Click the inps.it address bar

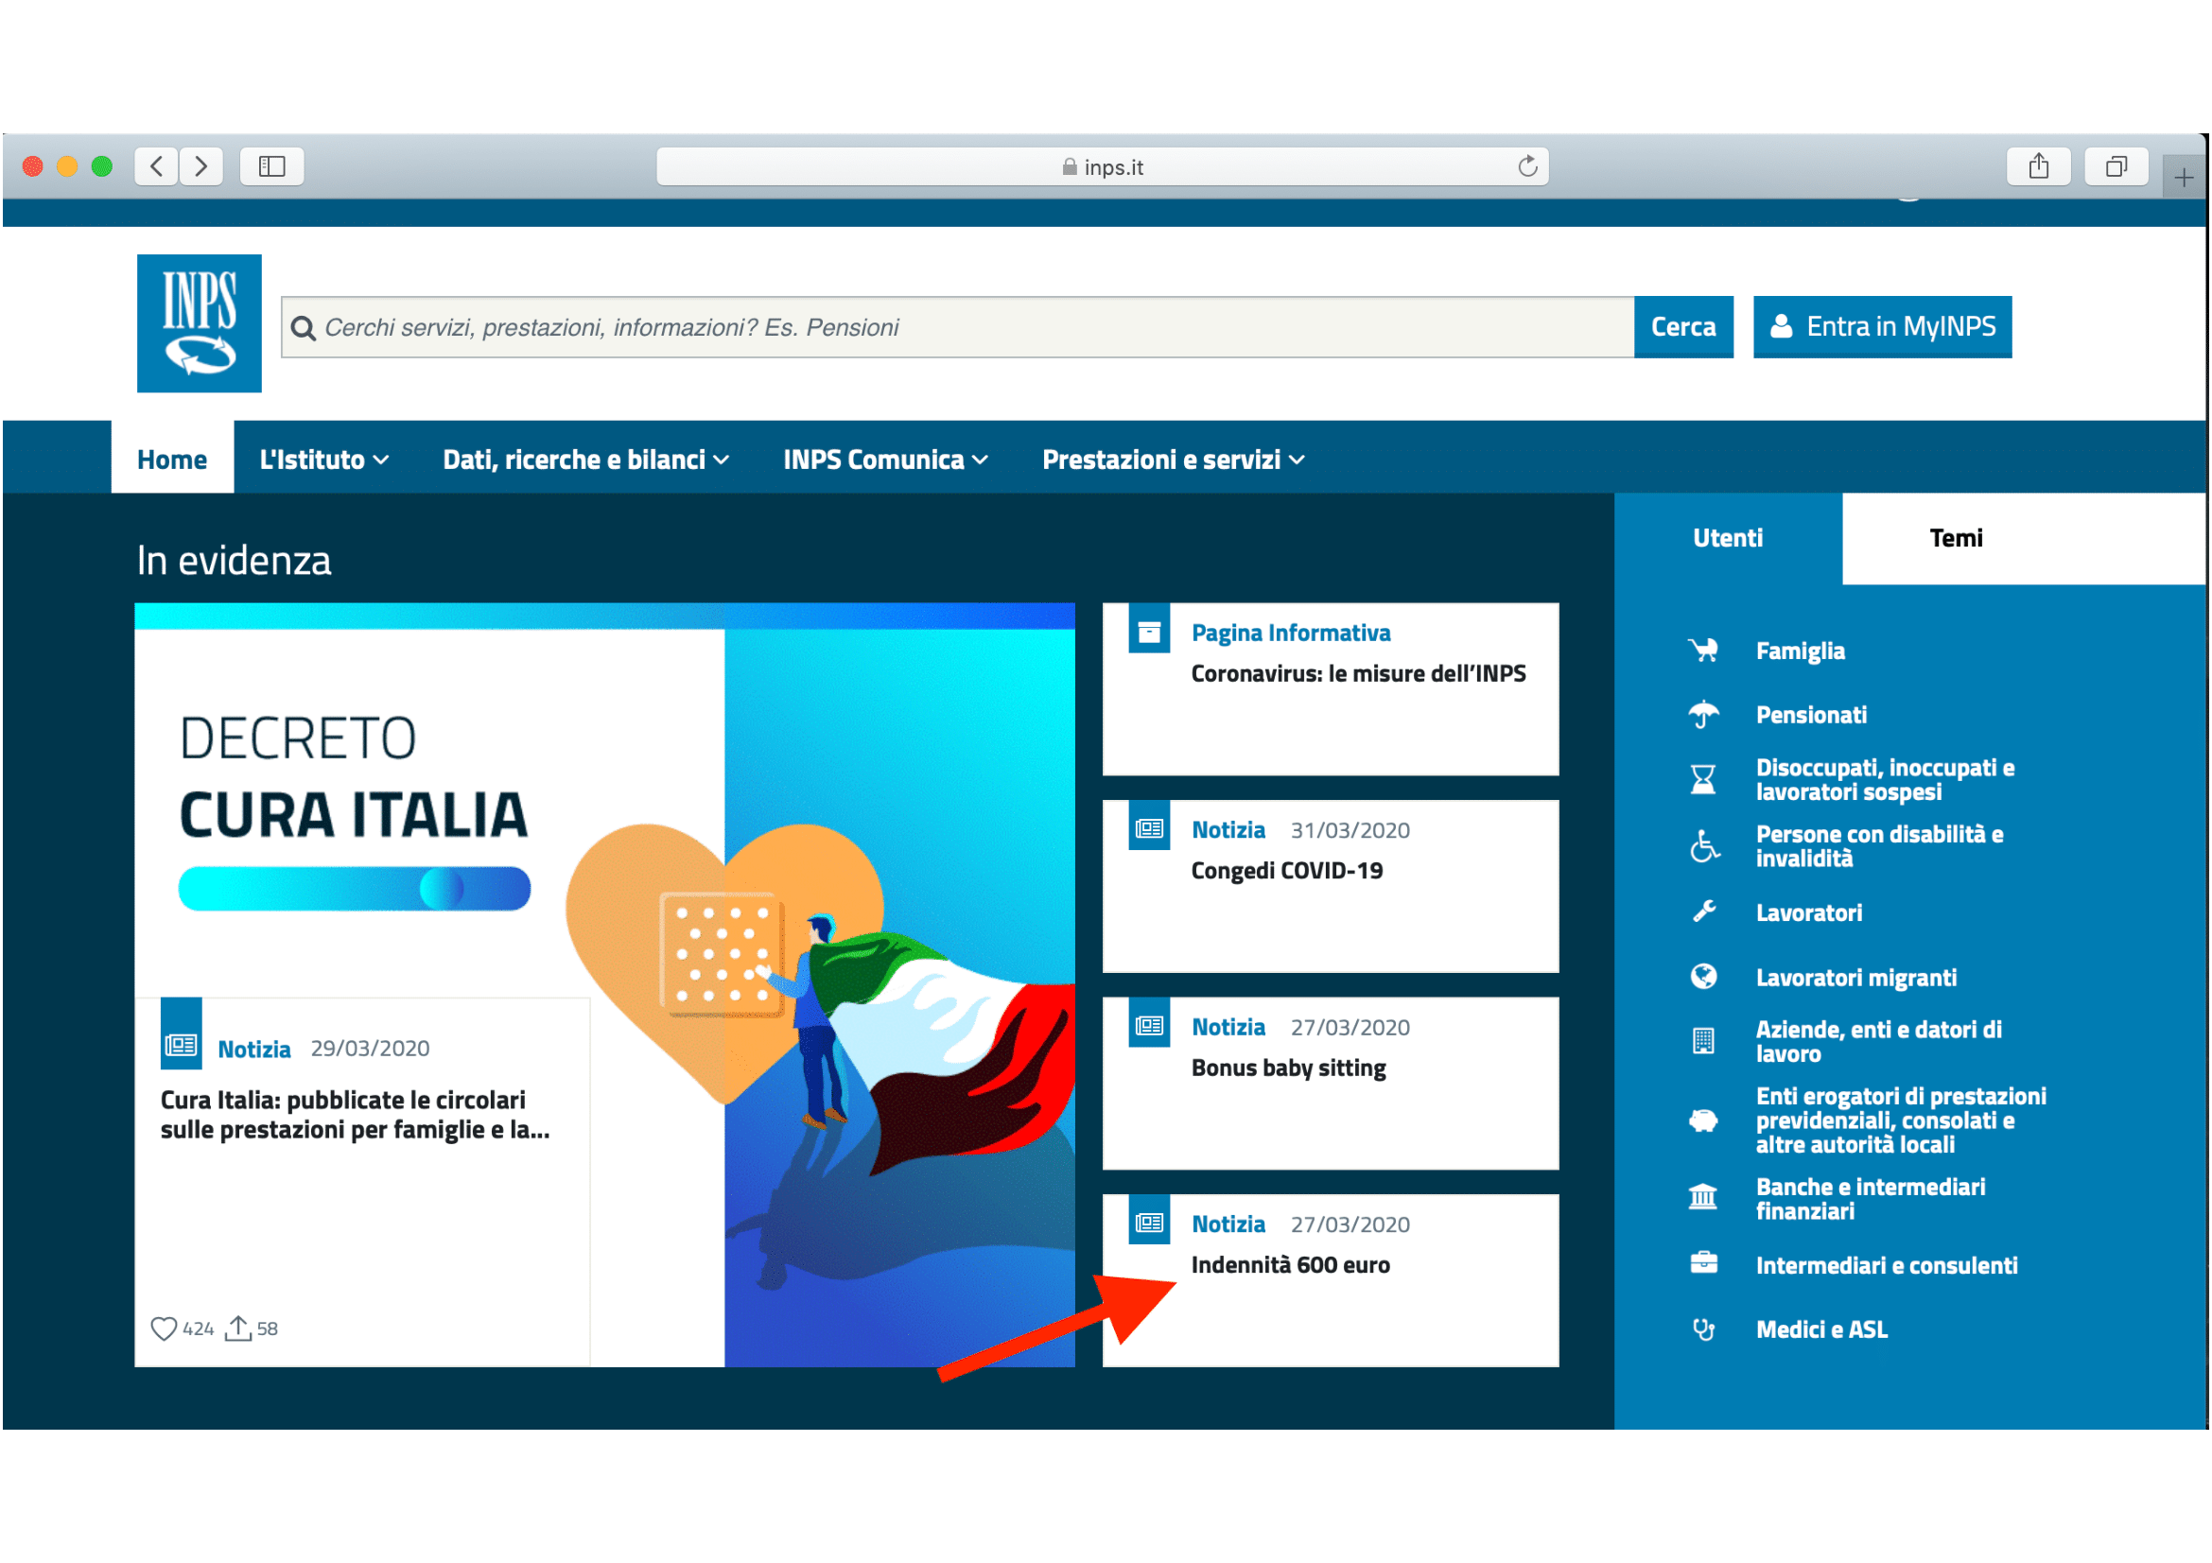pos(1102,166)
